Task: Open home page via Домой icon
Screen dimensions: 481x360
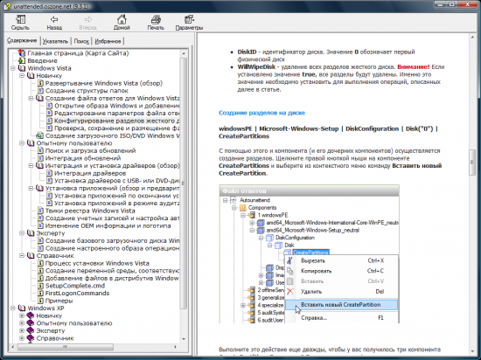Action: tap(122, 20)
